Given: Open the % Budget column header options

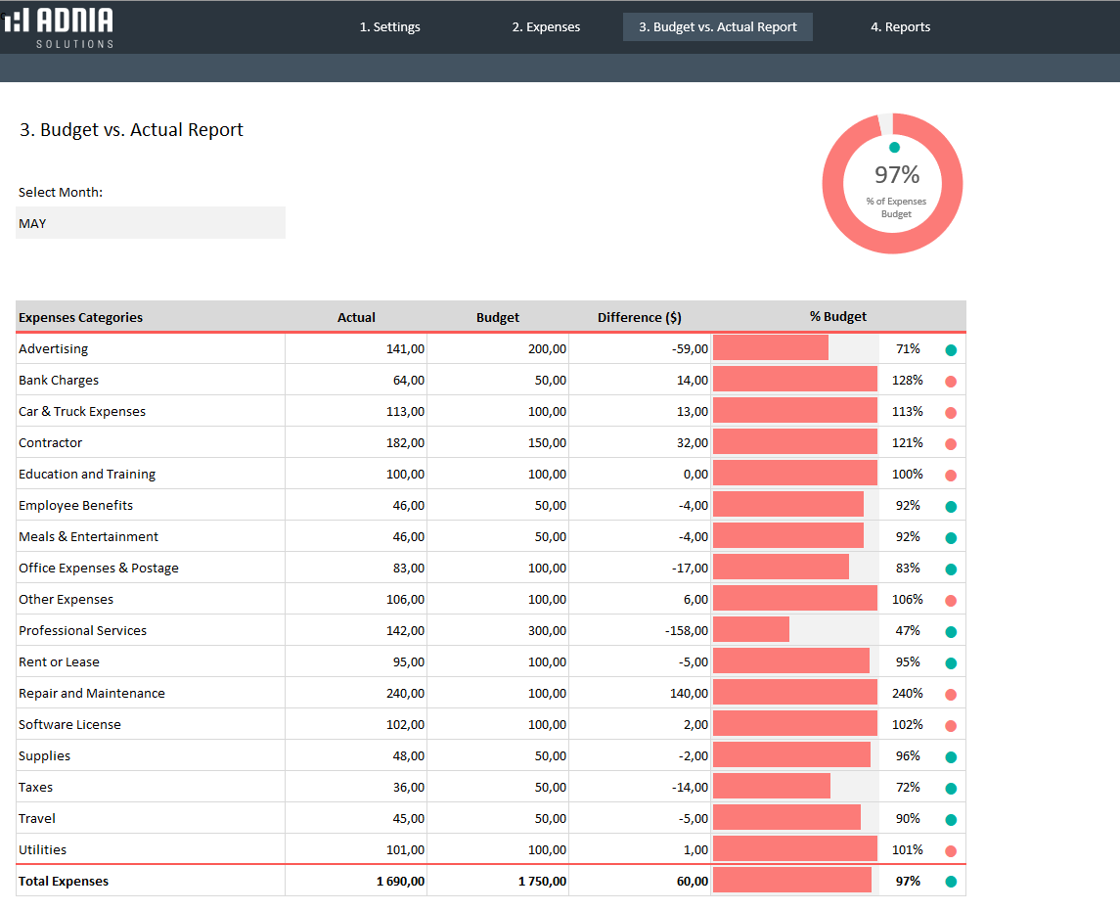Looking at the screenshot, I should [838, 316].
